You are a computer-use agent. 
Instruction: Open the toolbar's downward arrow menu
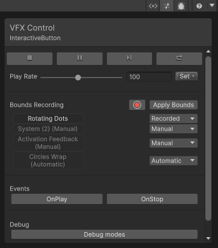[212, 6]
